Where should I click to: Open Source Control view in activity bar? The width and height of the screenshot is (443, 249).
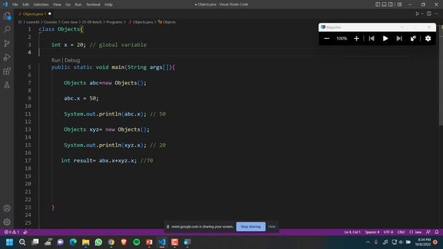[7, 43]
